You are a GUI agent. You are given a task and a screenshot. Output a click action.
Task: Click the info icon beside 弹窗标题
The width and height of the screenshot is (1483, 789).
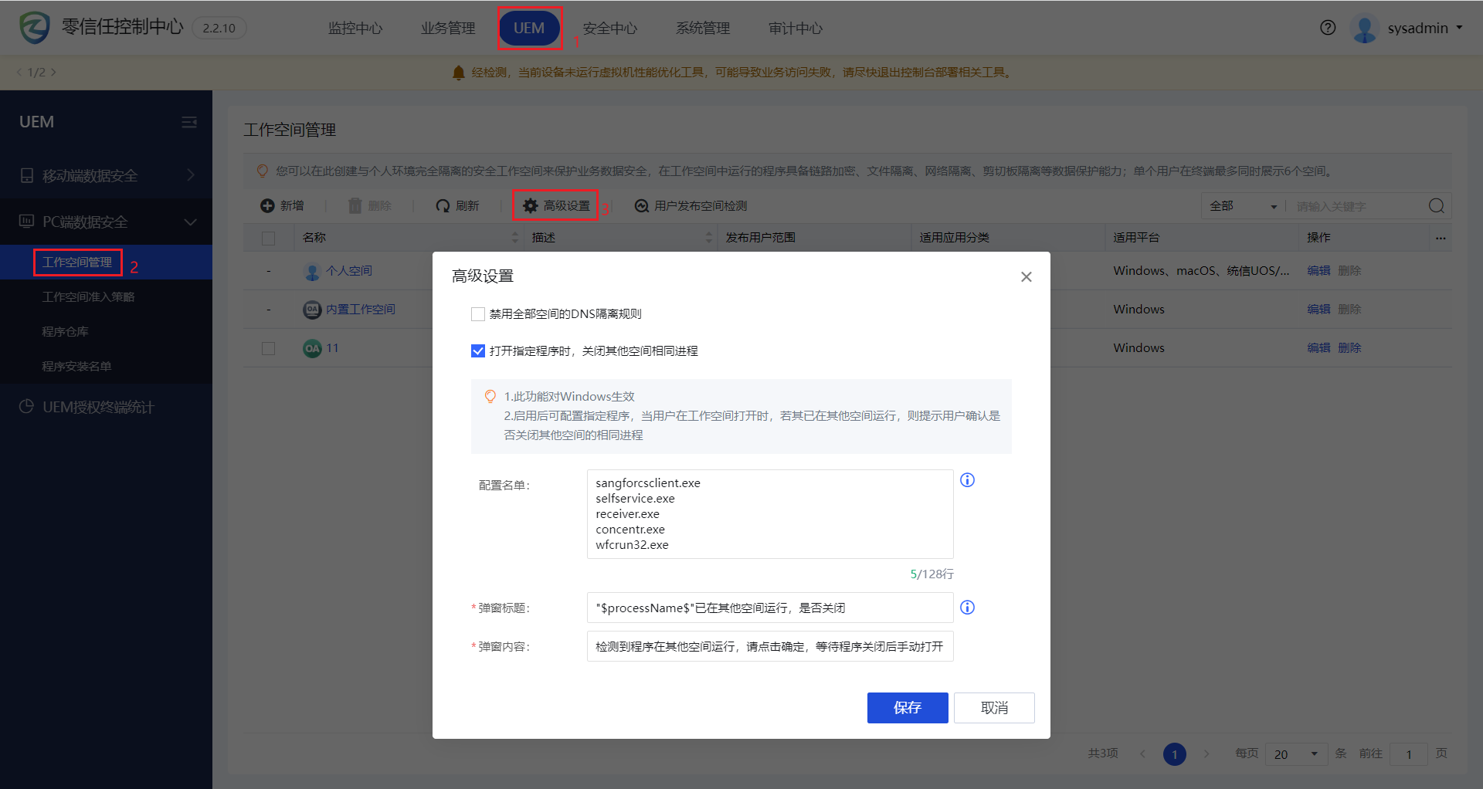967,608
